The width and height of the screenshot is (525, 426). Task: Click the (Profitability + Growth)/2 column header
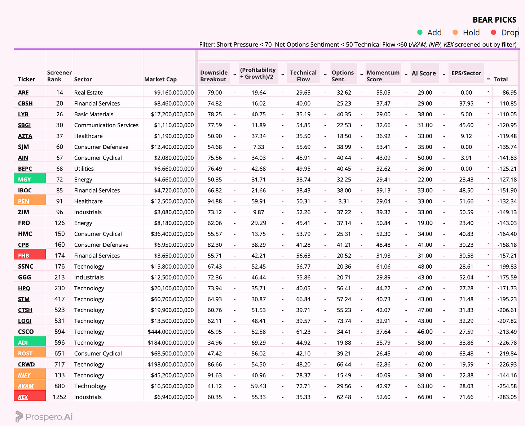coord(258,73)
